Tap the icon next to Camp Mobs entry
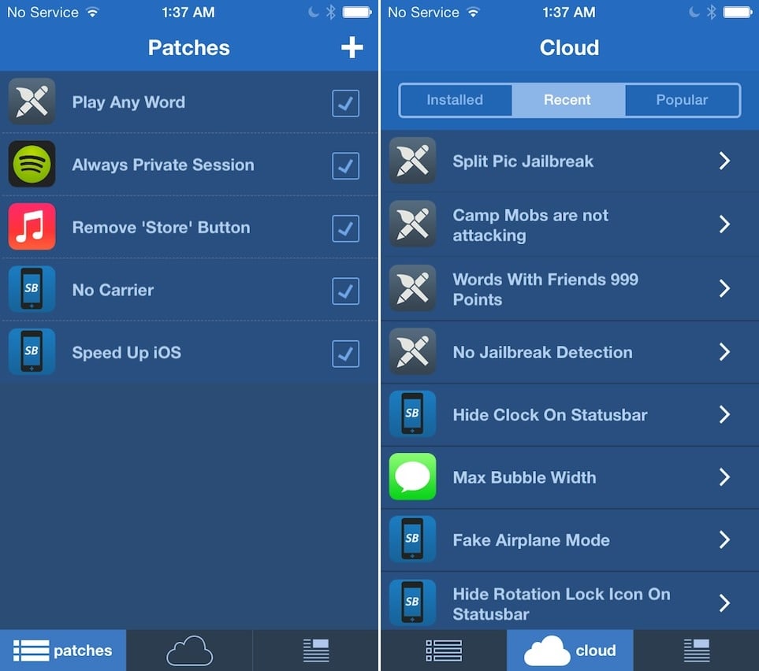This screenshot has height=671, width=759. coord(412,224)
